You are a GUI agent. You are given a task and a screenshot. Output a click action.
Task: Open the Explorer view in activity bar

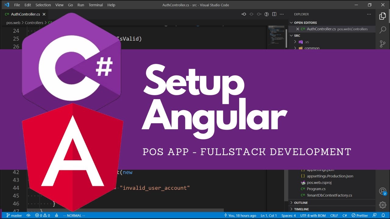coord(383,16)
